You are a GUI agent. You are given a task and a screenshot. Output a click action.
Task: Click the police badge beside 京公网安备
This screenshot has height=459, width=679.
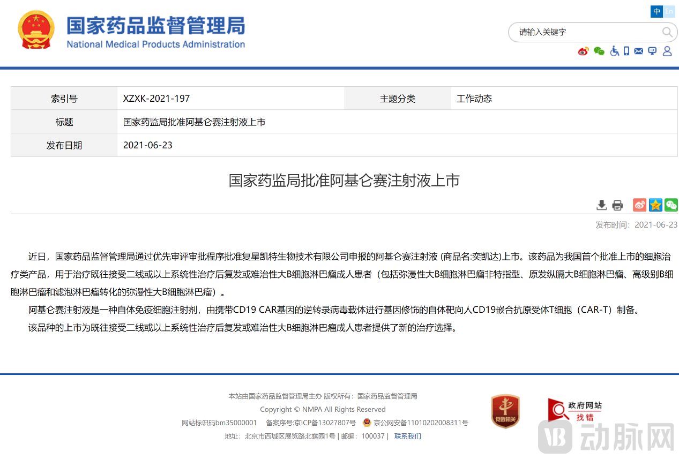click(x=367, y=423)
